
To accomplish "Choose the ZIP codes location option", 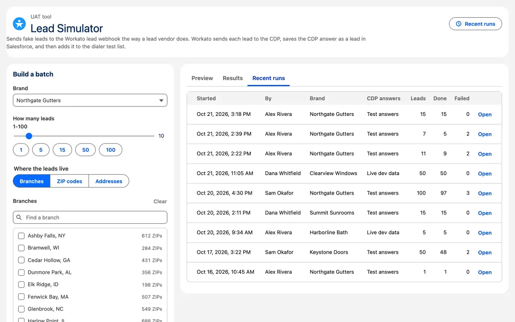I will coord(69,181).
